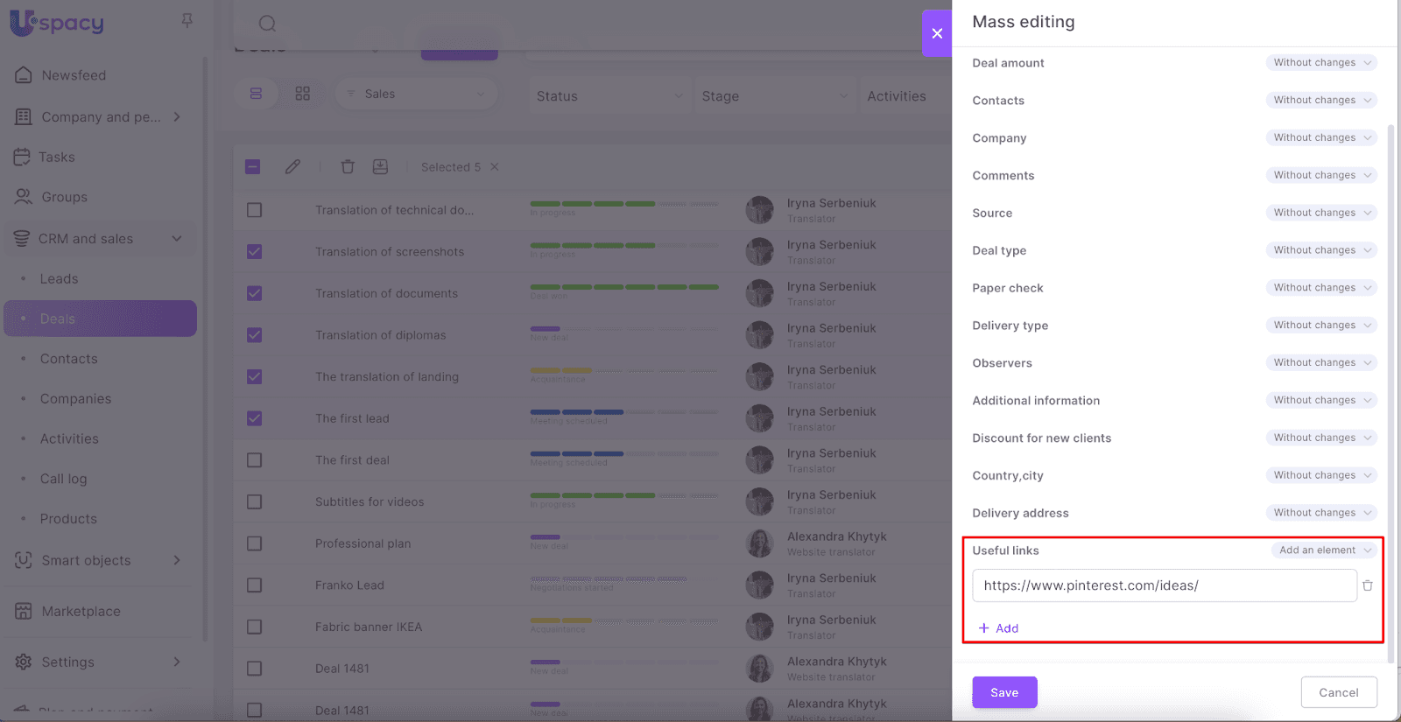
Task: Open Contacts in the CRM sidebar menu
Action: pyautogui.click(x=68, y=359)
